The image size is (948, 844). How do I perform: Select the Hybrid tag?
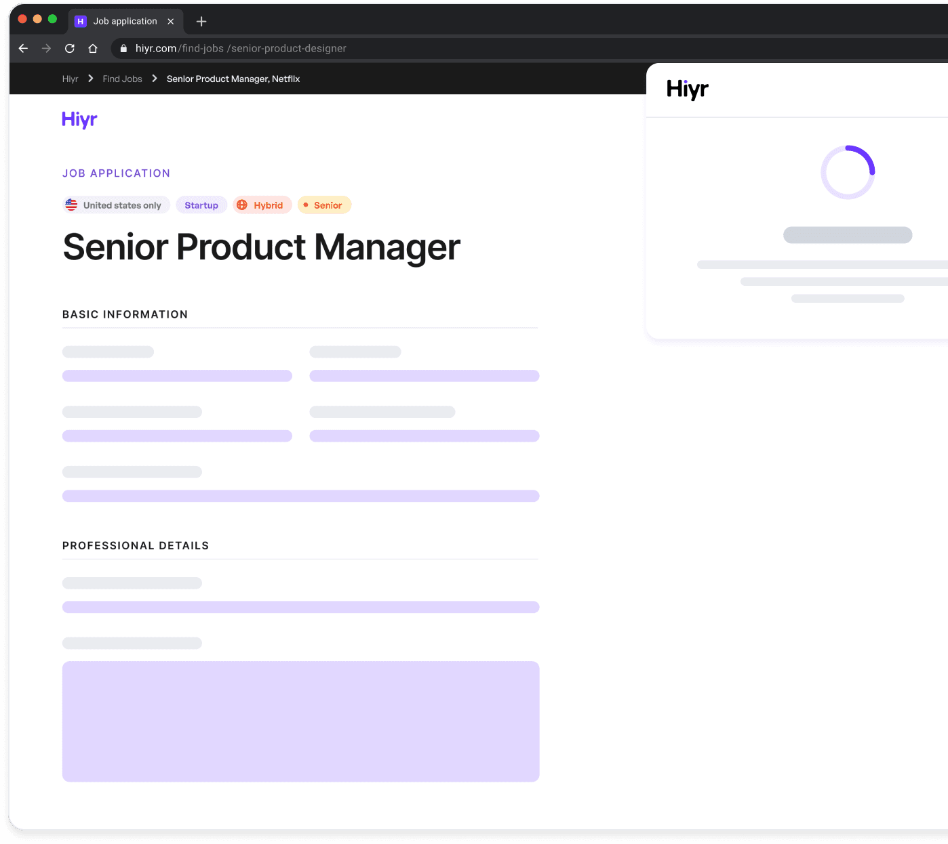click(262, 205)
